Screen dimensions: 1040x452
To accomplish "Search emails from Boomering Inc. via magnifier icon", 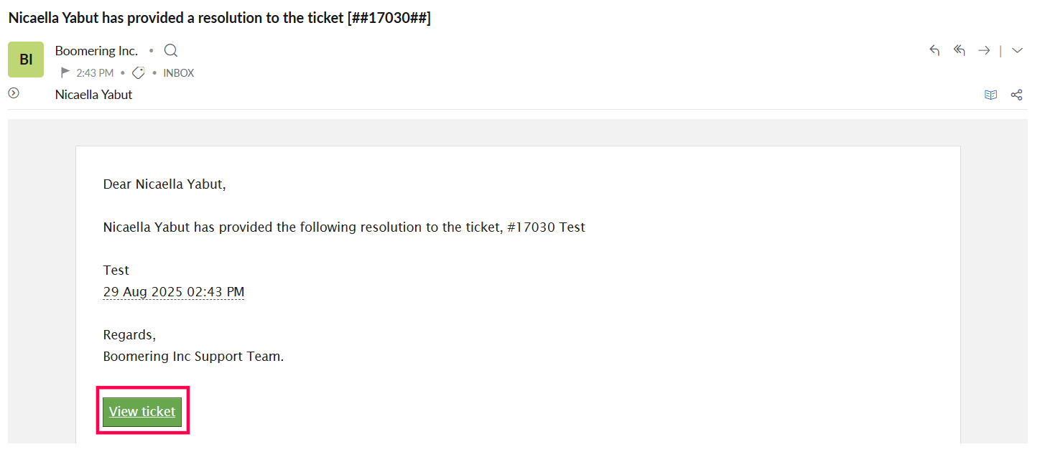I will coord(171,51).
